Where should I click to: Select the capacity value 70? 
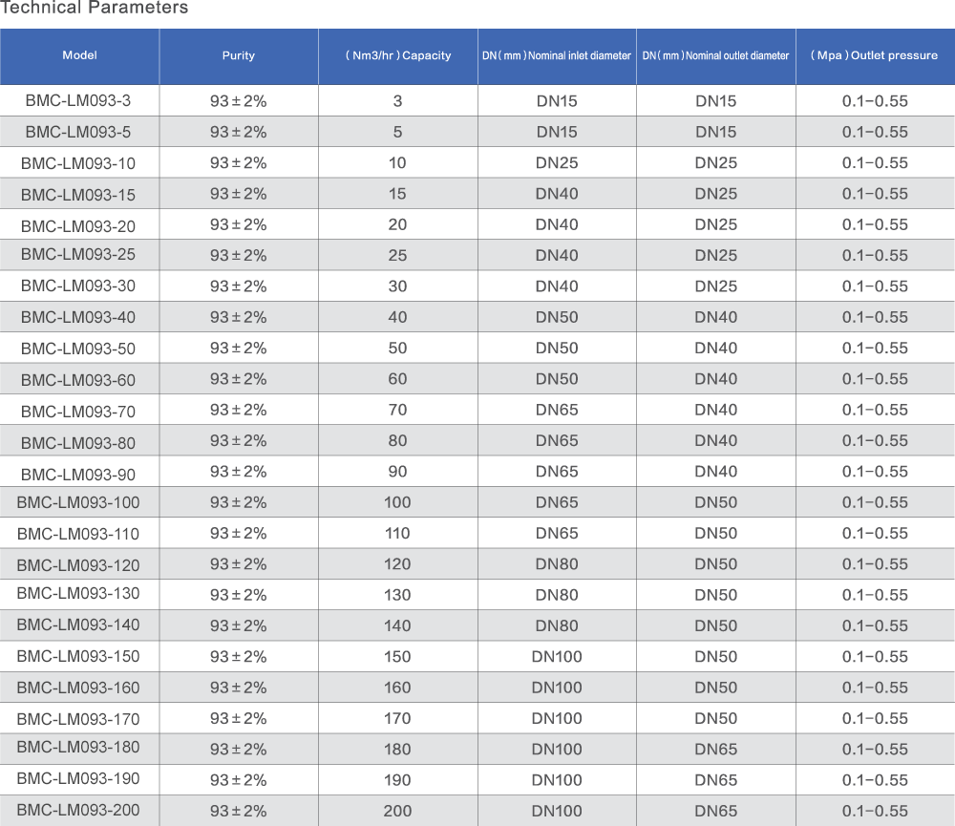tap(397, 410)
